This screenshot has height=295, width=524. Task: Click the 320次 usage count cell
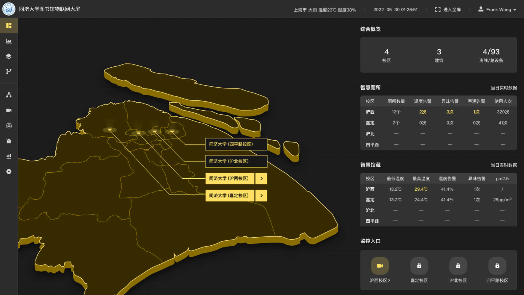tap(503, 112)
